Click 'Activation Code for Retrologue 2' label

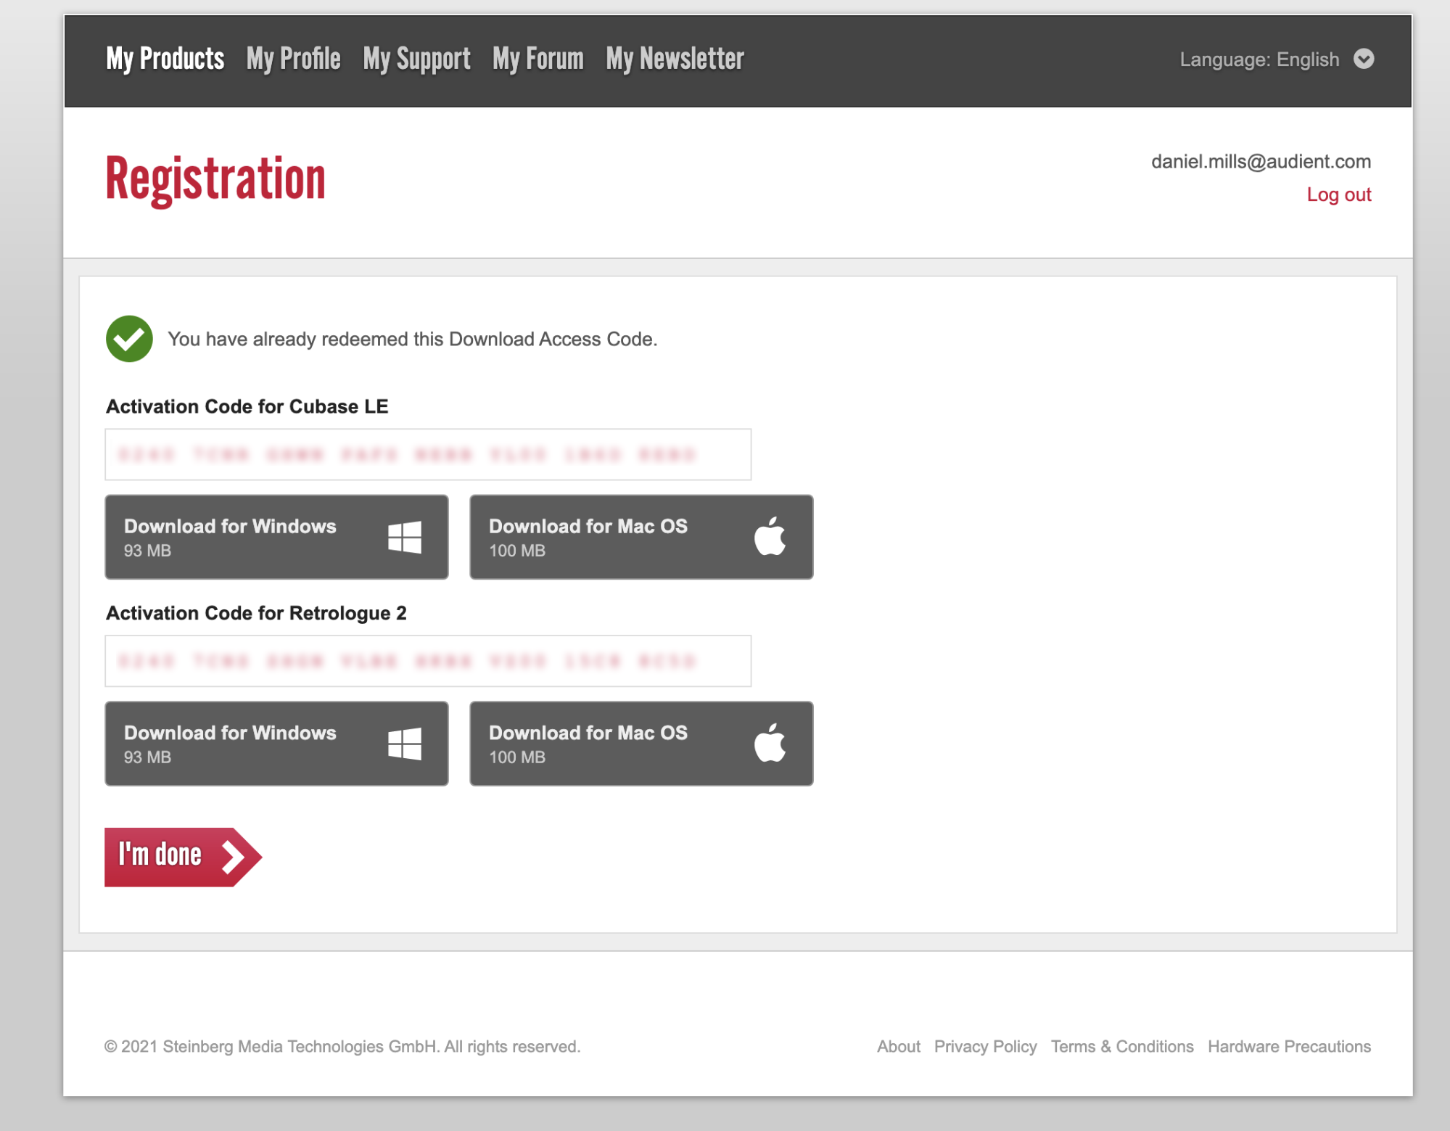pyautogui.click(x=256, y=613)
